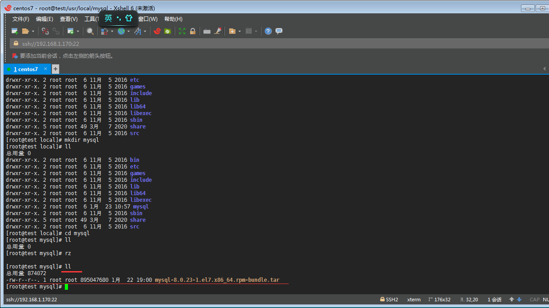Click the chat feedback bubble icon
549x308 pixels.
[x=279, y=31]
